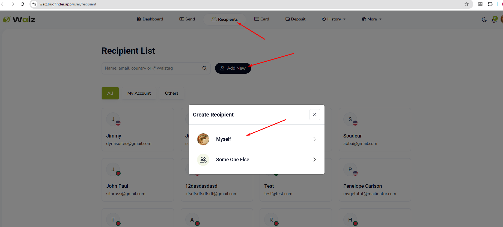Screen dimensions: 503x227
Task: Click the search magnifier icon
Action: tap(205, 68)
